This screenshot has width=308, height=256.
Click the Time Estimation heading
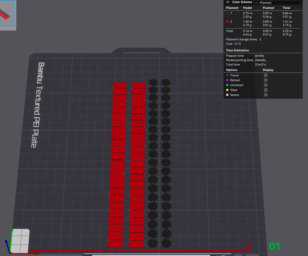coord(237,50)
